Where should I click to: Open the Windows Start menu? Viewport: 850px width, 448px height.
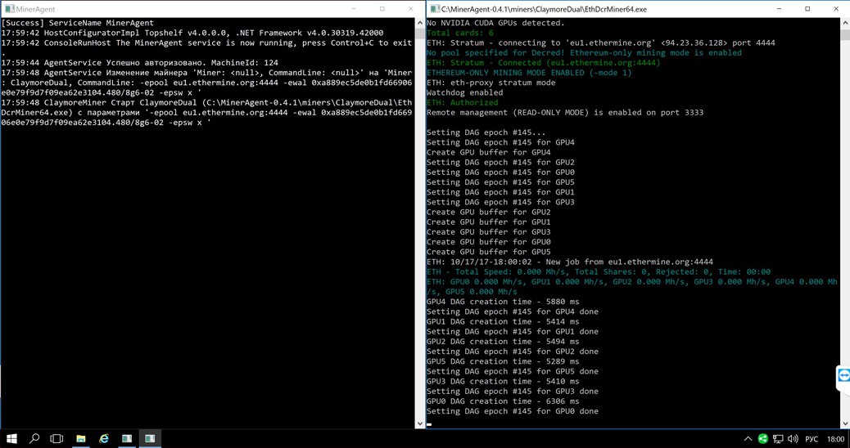11,438
